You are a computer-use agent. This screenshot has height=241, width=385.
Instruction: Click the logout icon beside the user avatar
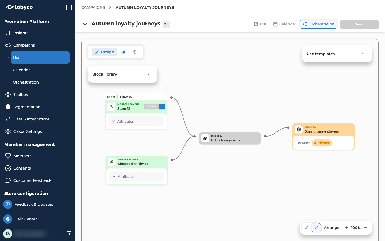(69, 234)
